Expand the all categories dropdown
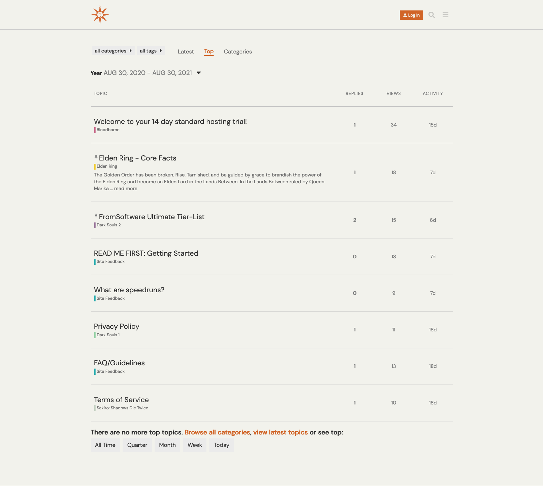 point(113,51)
